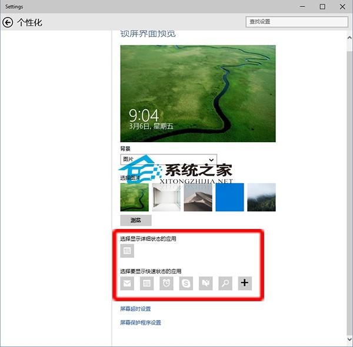Screen dimensions: 353x347
Task: Choose the green river thumbnail picture
Action: (x=134, y=197)
